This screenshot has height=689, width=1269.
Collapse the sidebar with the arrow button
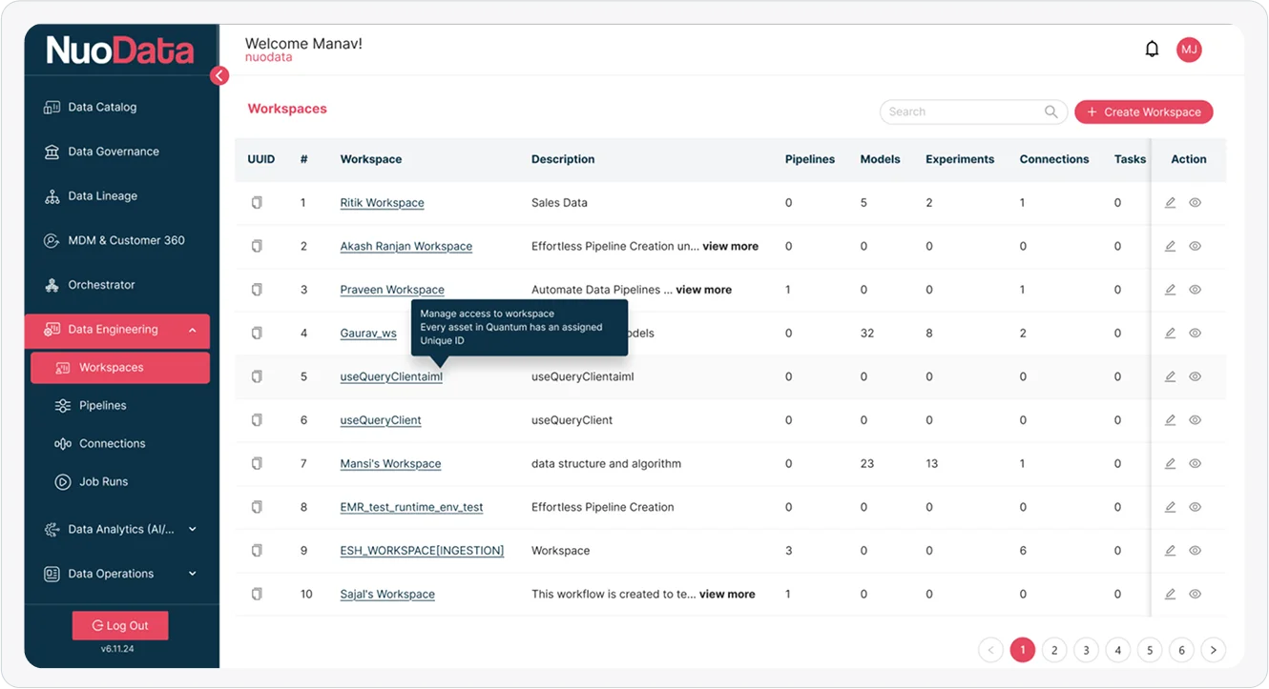219,75
